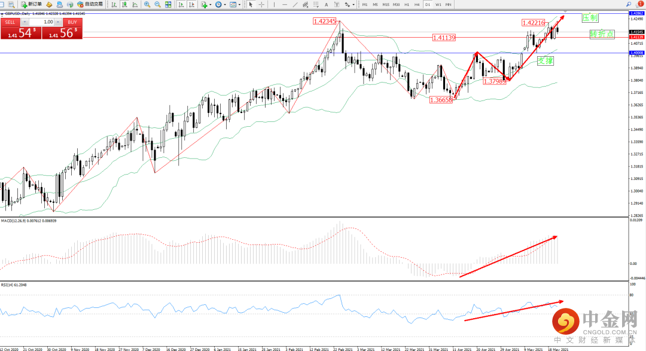Click the 1.00 volume input field
Screen dimensions: 646x351
[x=42, y=22]
